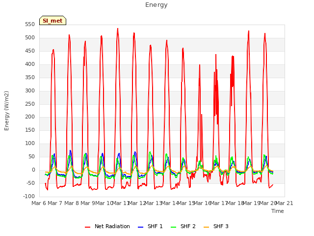Image resolution: width=314 pixels, height=236 pixels.
Task: Click the -50 y-axis tick label
Action: coord(30,183)
